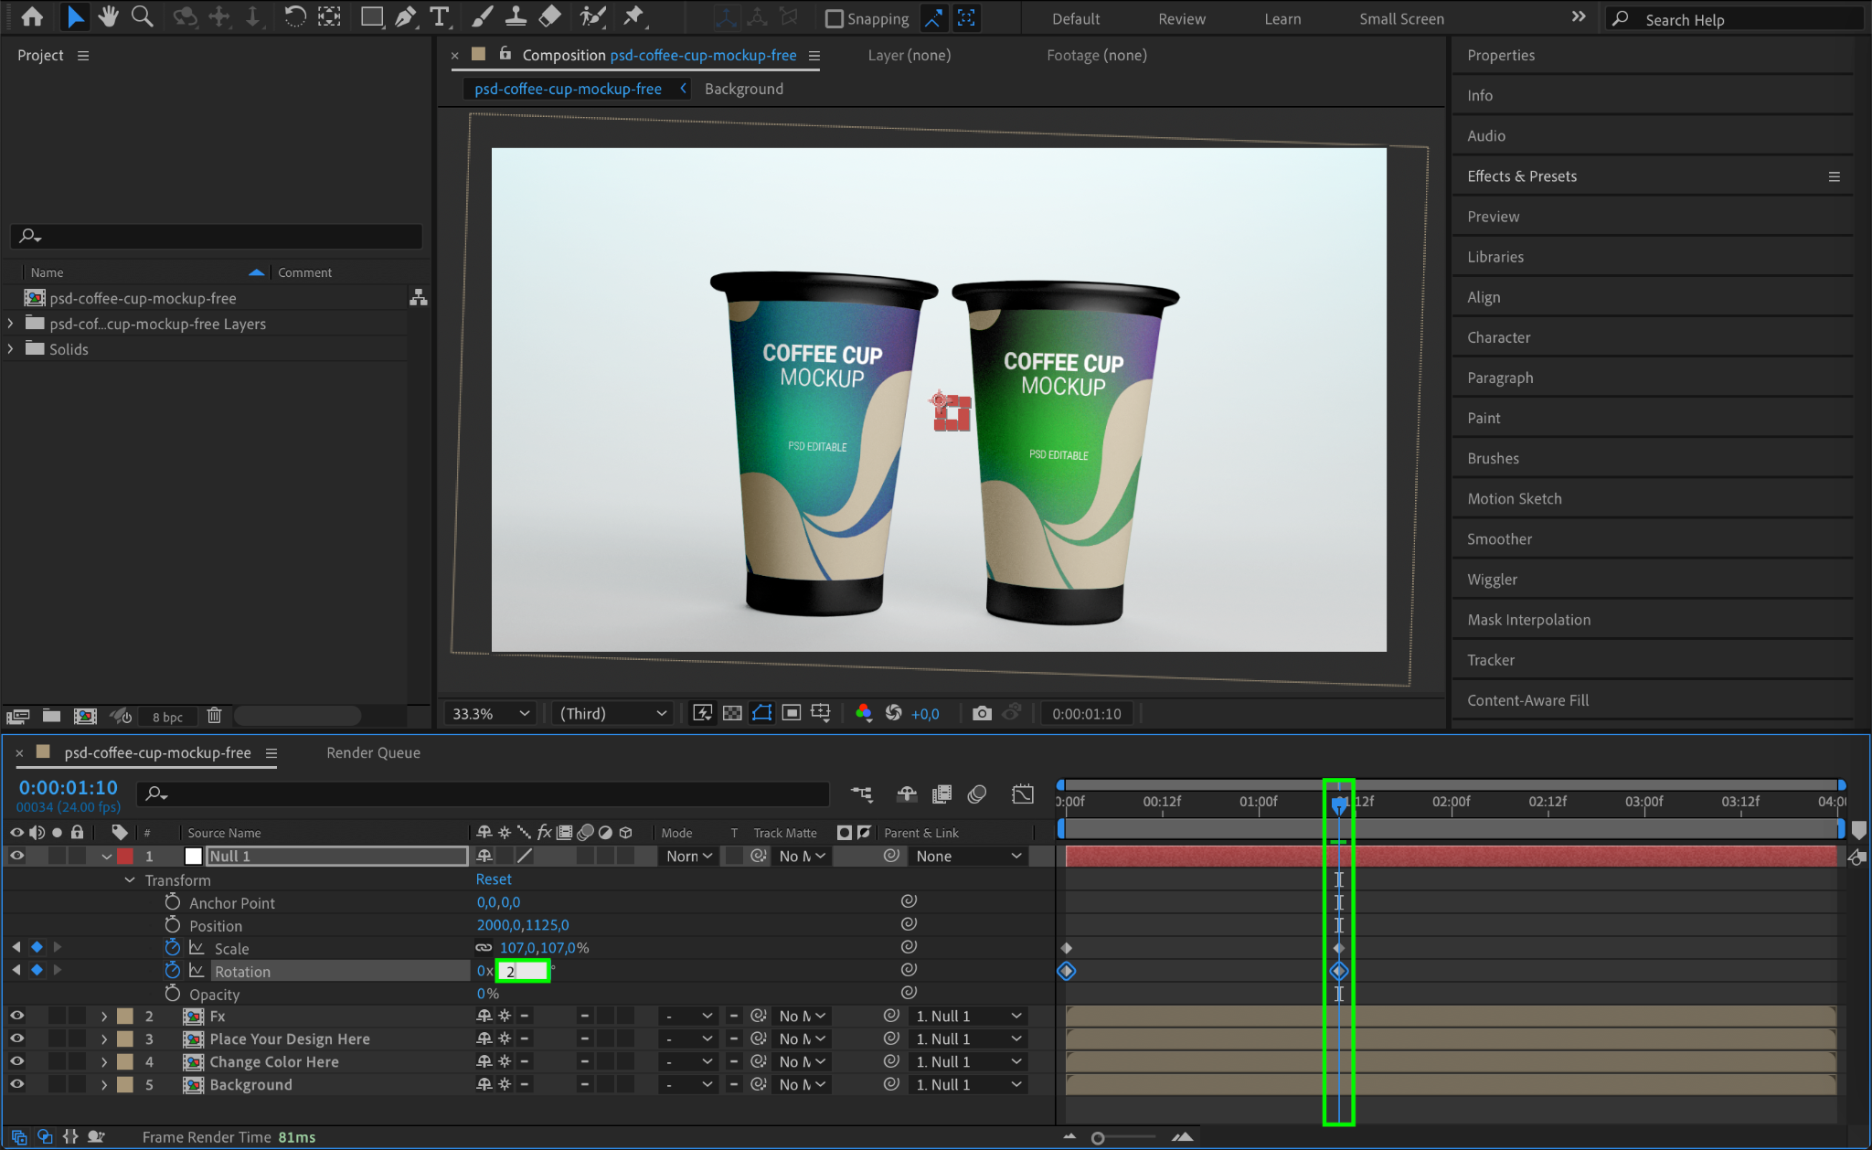Select the Zoom tool
This screenshot has height=1150, width=1872.
click(142, 16)
